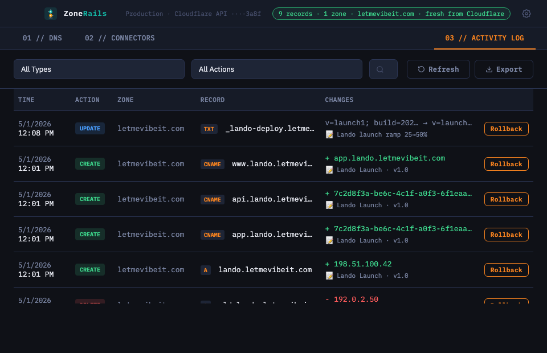Rollback the _lando-deploy TXT update
Image resolution: width=547 pixels, height=353 pixels.
(x=506, y=129)
